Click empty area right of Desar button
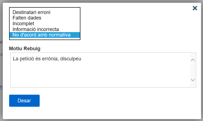 coord(110,101)
